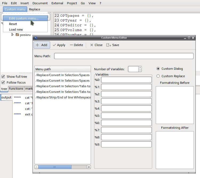
Task: Open the Edit menu
Action: (14, 3)
